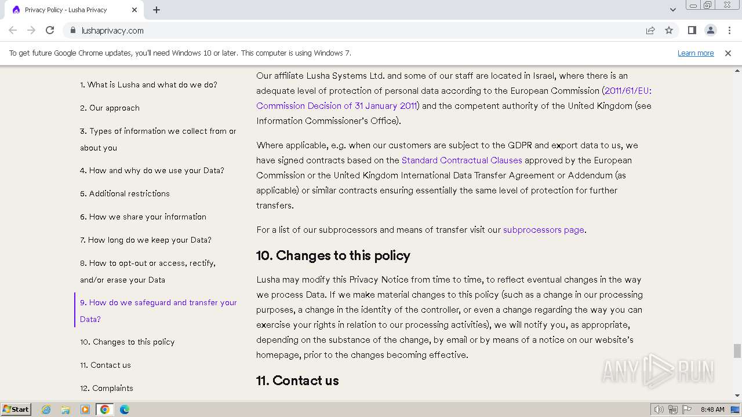Open the Windows Start menu
This screenshot has height=417, width=742.
coord(16,409)
